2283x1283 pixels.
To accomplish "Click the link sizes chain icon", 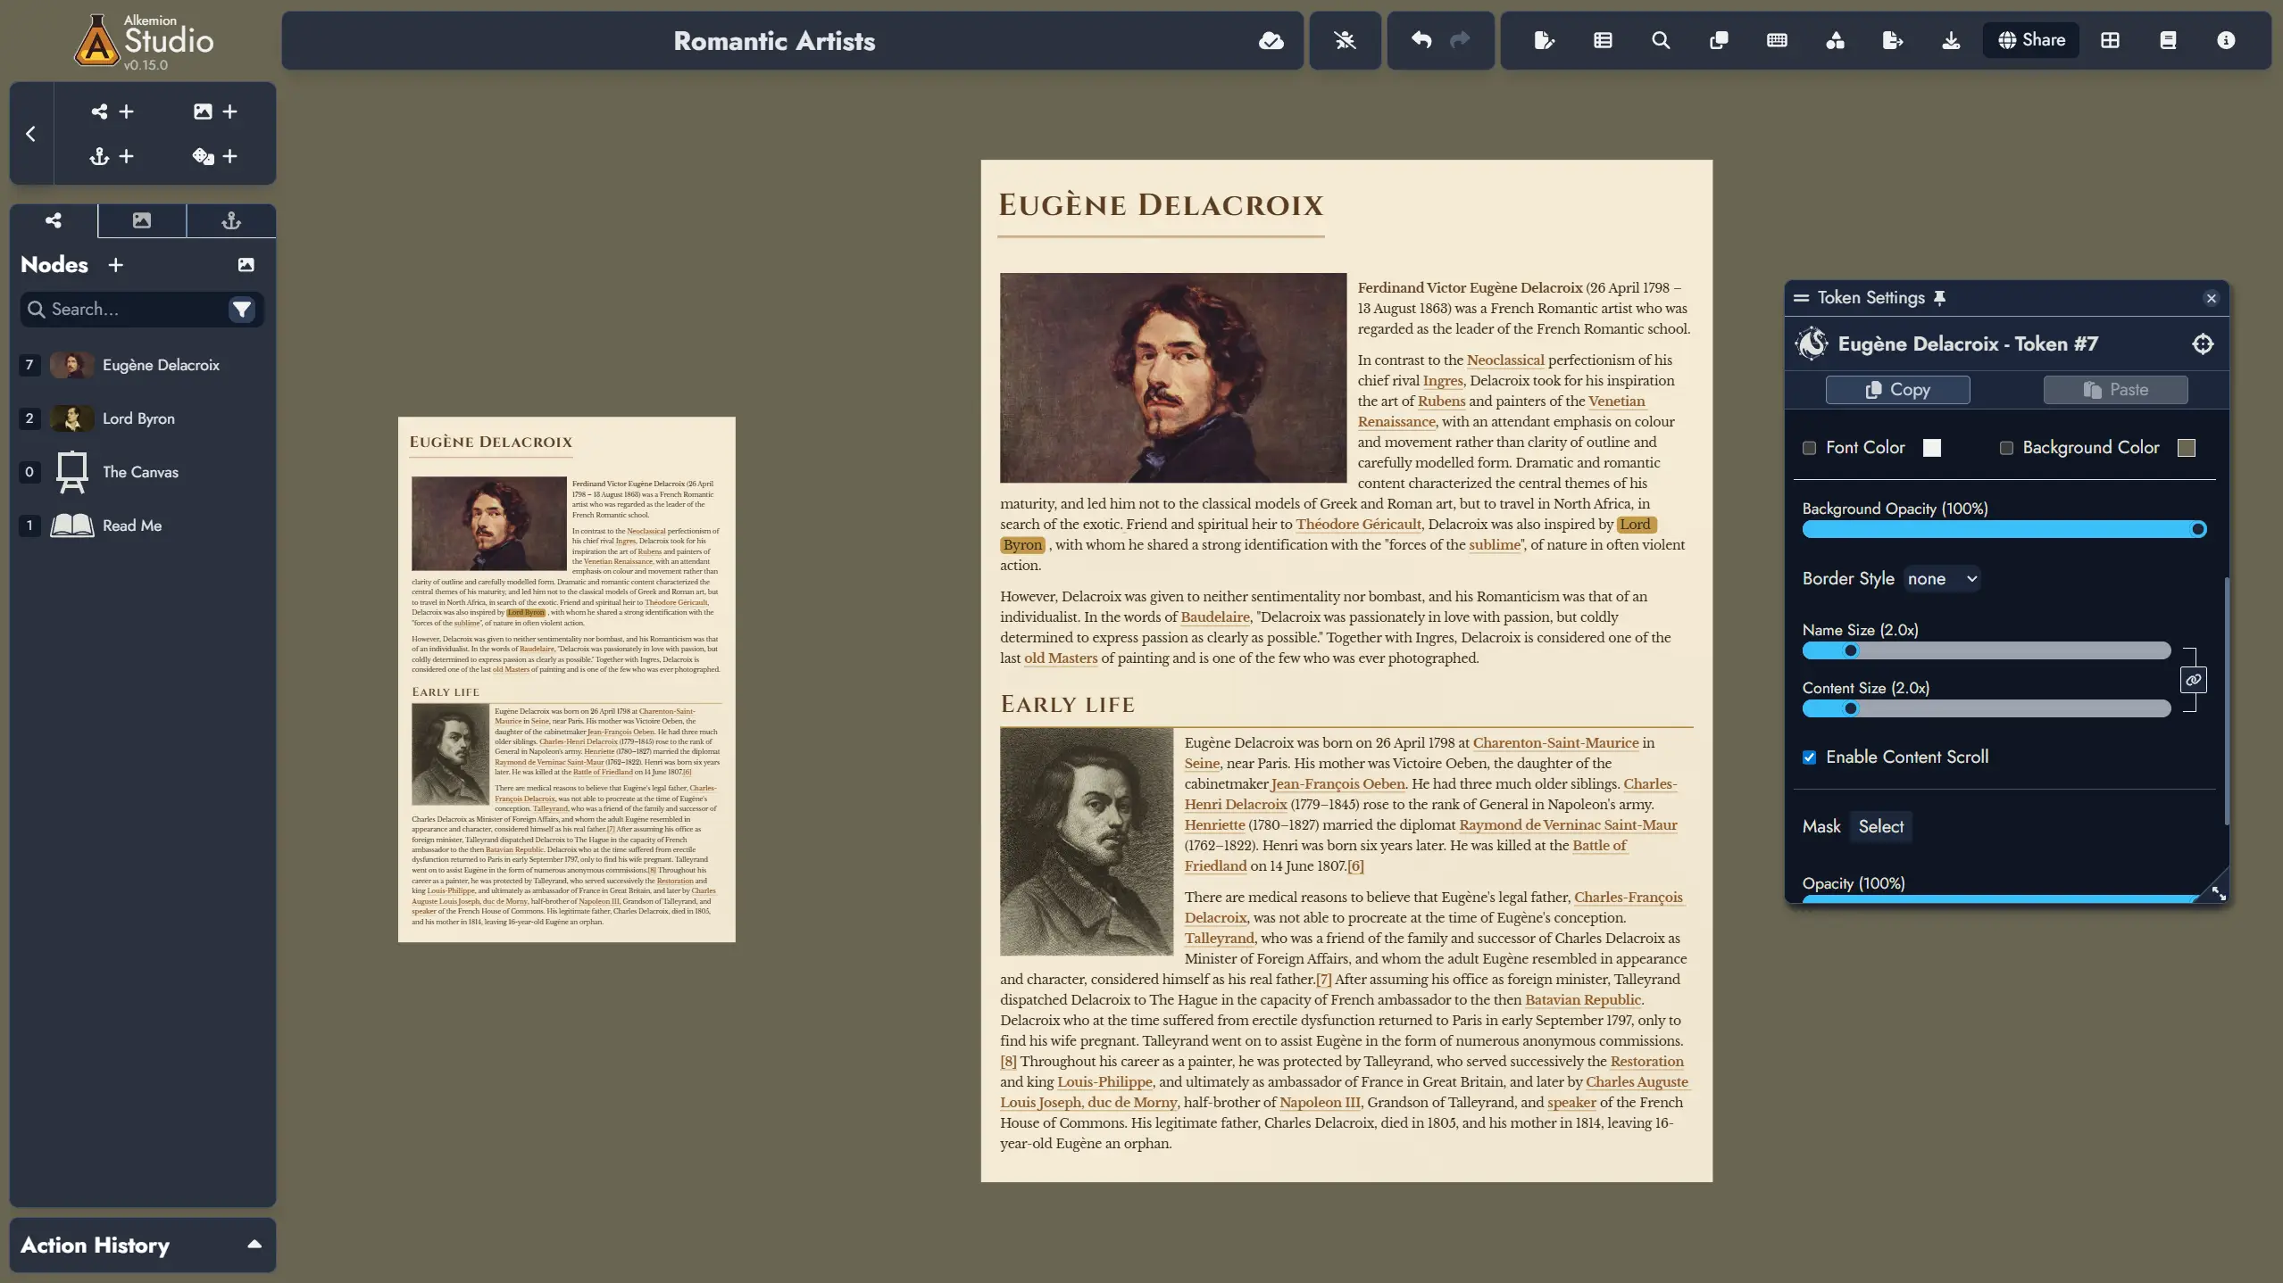I will click(x=2193, y=680).
